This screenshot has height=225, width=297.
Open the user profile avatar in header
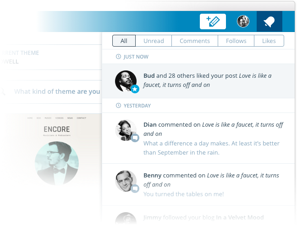coord(243,21)
